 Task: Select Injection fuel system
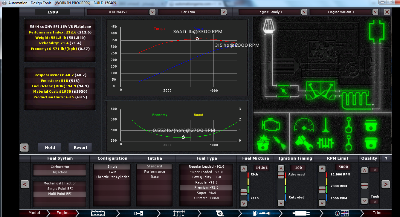coord(60,172)
